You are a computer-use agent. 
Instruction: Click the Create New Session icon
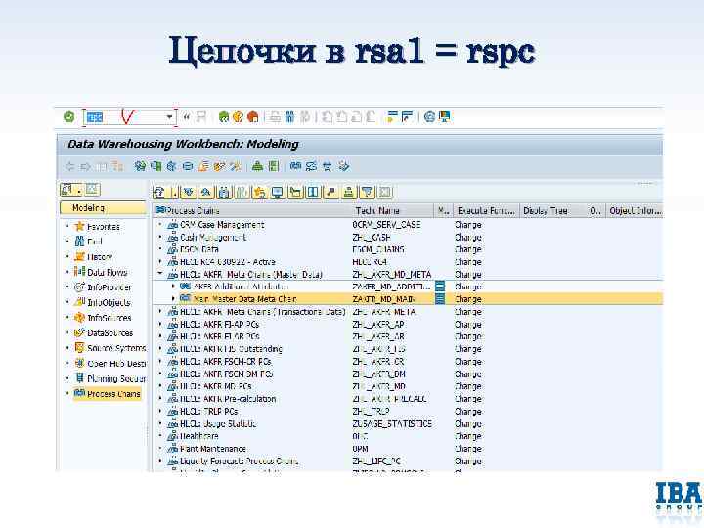click(x=392, y=117)
